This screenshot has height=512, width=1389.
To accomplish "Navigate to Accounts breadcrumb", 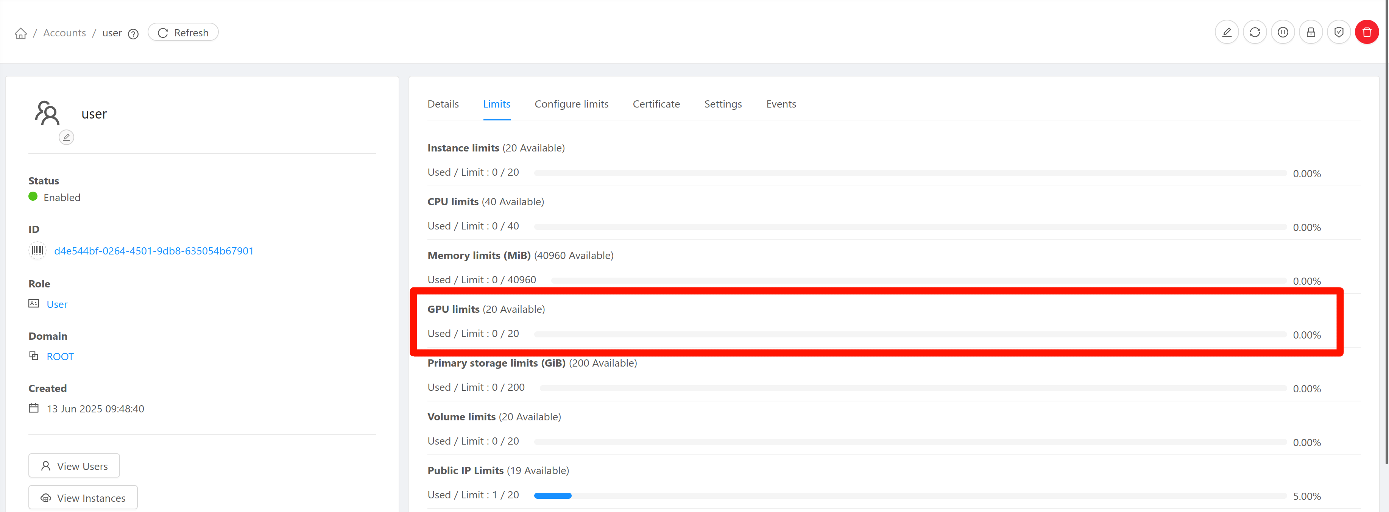I will pos(64,33).
